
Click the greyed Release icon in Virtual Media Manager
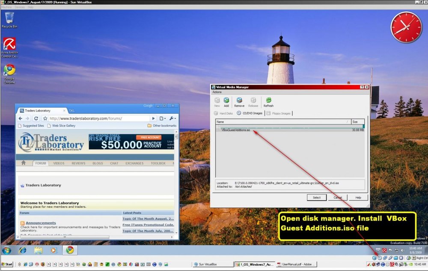pos(253,100)
